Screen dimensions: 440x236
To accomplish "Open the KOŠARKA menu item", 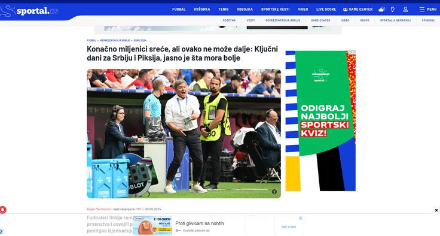I will [x=201, y=9].
